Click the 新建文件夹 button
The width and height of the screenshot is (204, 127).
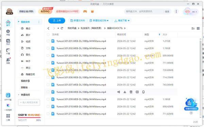78,21
